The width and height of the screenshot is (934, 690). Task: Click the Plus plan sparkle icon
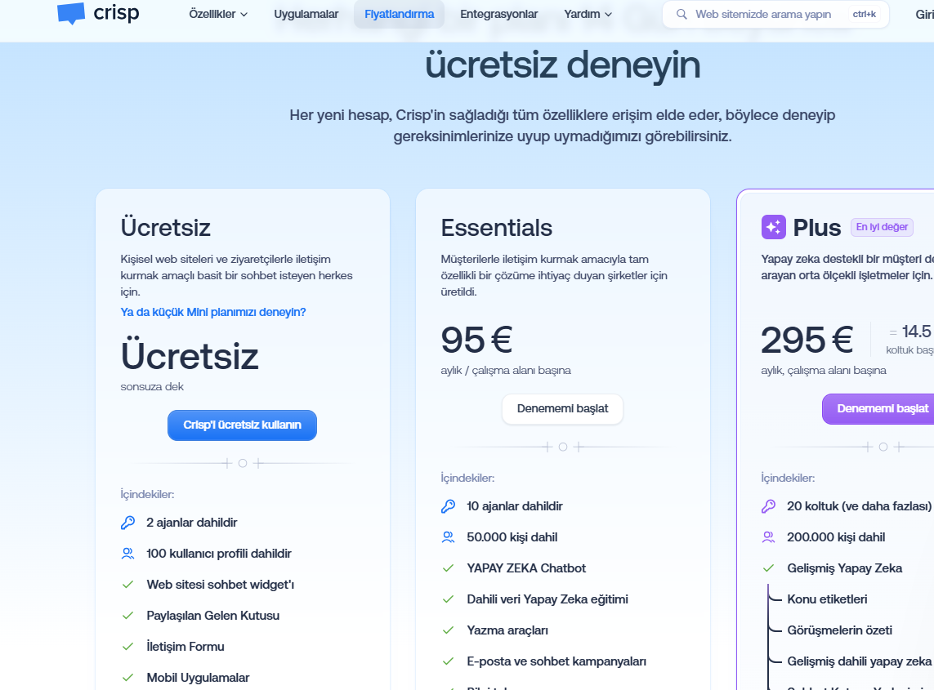coord(773,227)
